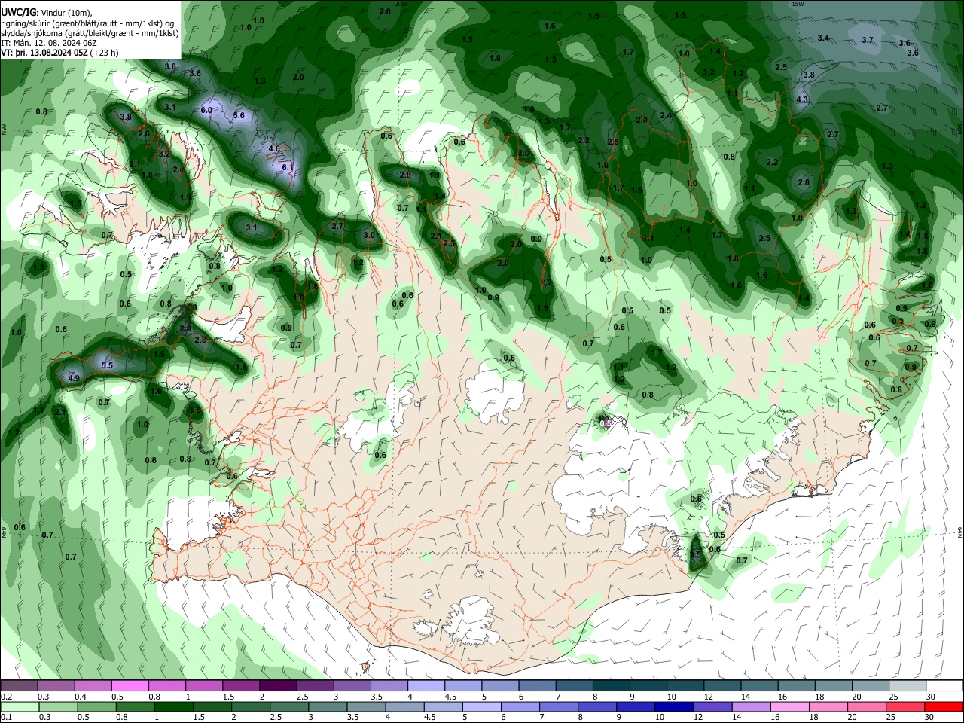This screenshot has width=964, height=723.
Task: Click the 0.2 label in the snow legend
Action: pyautogui.click(x=7, y=697)
